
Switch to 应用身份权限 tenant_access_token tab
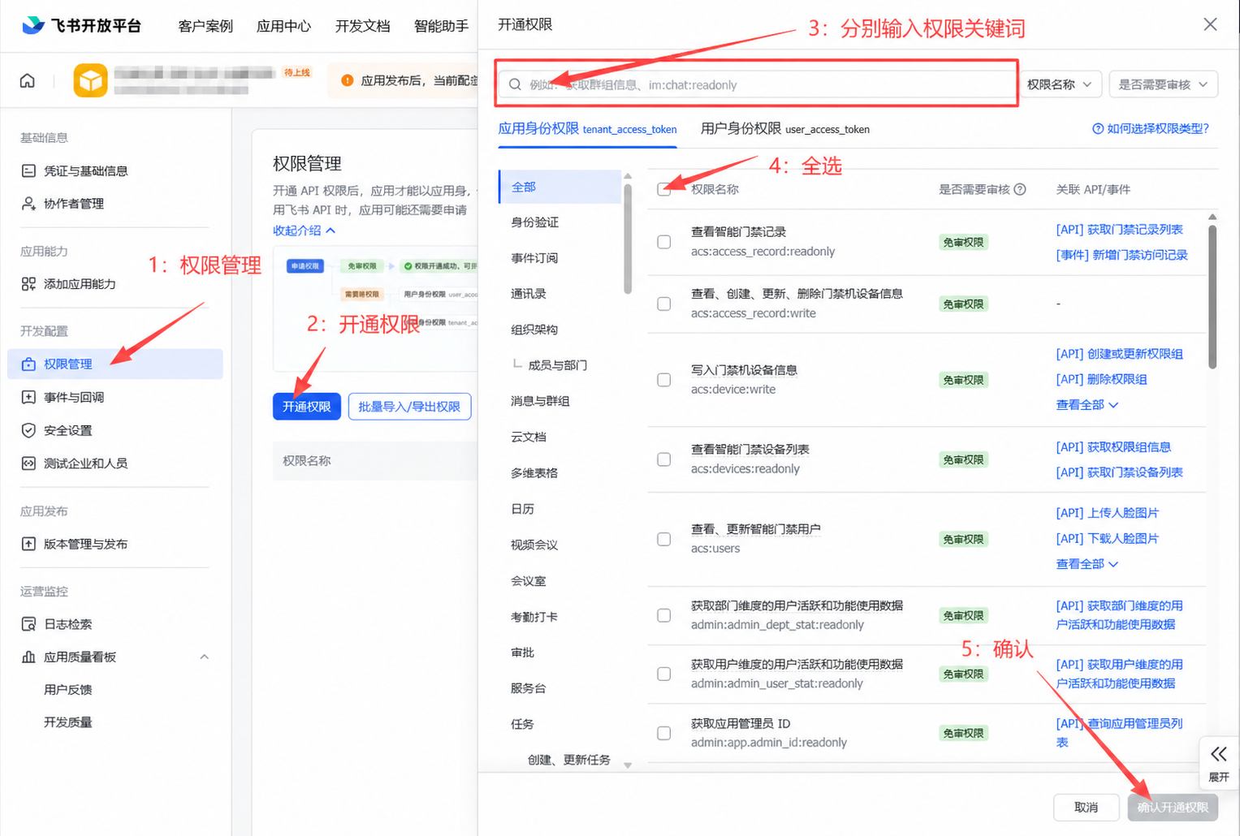click(587, 129)
